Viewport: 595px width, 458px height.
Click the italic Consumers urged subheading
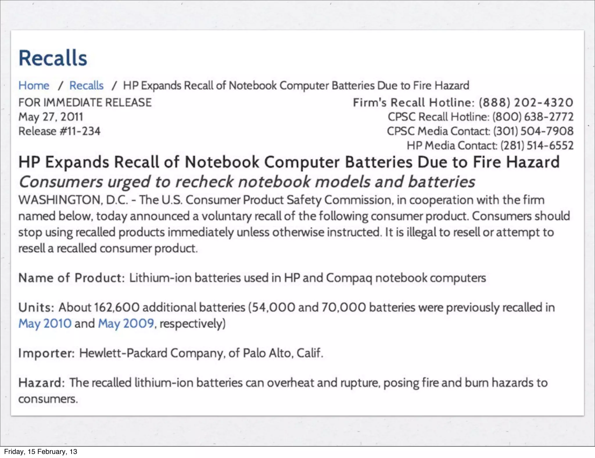pyautogui.click(x=247, y=182)
